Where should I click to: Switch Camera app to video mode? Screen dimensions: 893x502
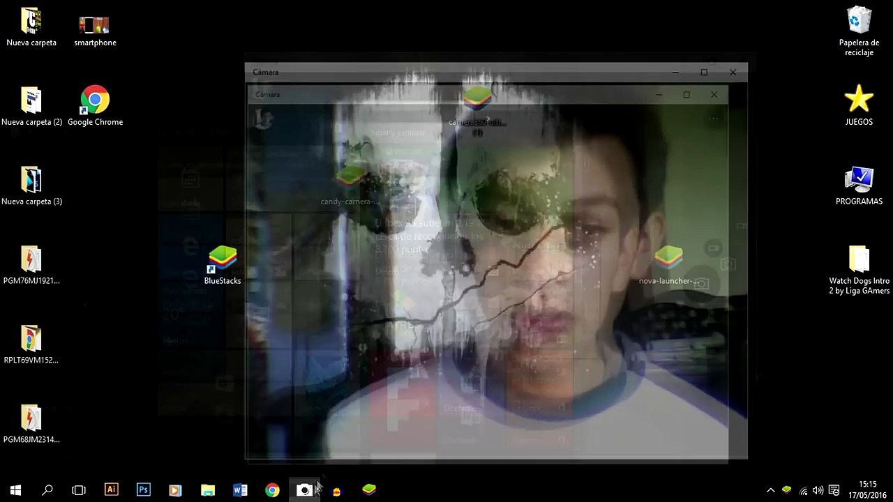tap(713, 248)
